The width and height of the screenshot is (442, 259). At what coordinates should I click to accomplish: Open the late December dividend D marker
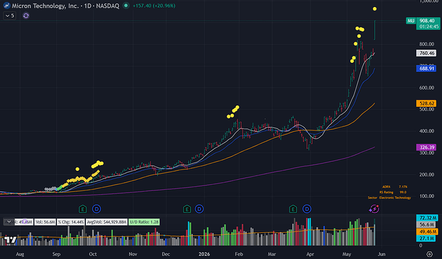(x=199, y=209)
